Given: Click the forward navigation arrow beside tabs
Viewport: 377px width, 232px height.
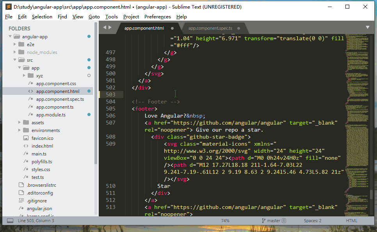Looking at the screenshot, I should pos(110,27).
